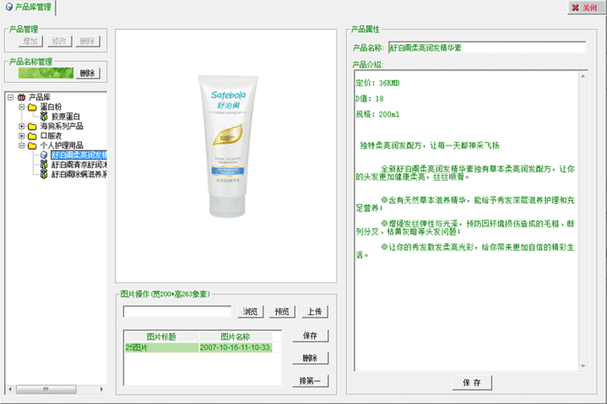This screenshot has height=404, width=607.
Task: Click the 口服液 folder icon
Action: (x=32, y=136)
